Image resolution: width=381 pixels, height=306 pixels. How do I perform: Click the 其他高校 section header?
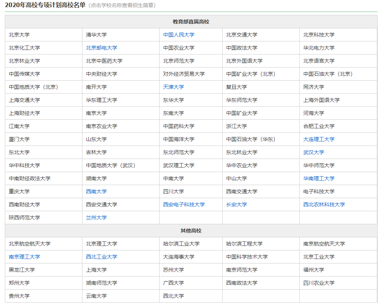pyautogui.click(x=191, y=231)
